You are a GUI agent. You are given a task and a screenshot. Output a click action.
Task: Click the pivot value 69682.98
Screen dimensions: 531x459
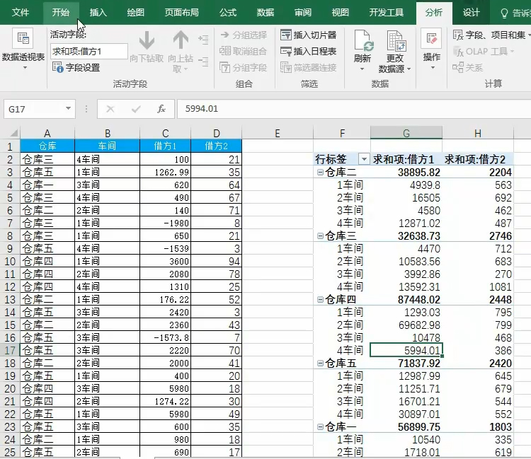click(x=406, y=325)
